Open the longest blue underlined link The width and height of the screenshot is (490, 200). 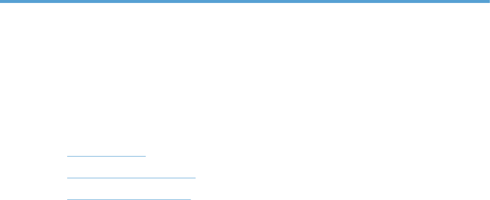[x=131, y=178]
